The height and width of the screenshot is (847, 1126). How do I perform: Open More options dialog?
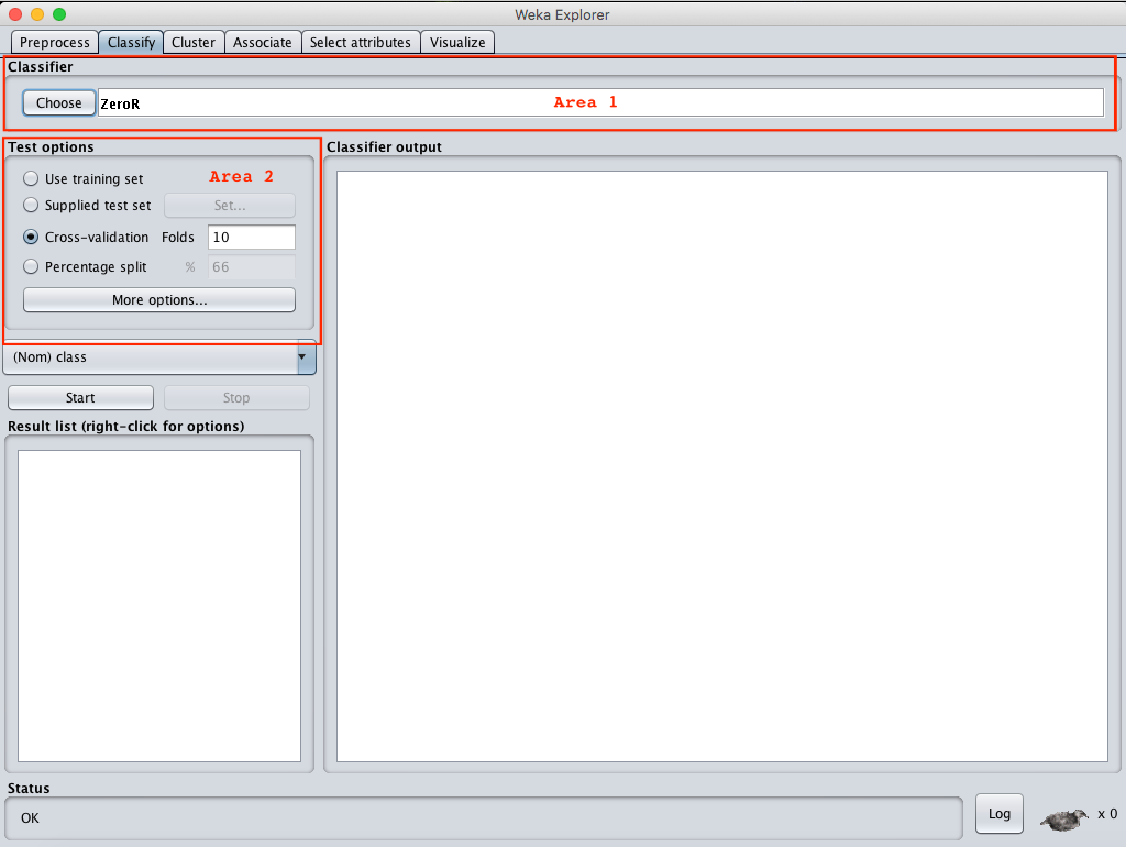[159, 300]
